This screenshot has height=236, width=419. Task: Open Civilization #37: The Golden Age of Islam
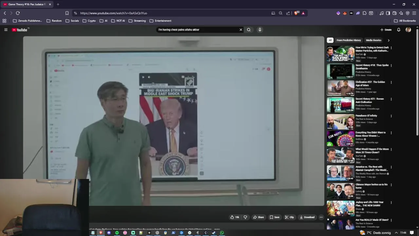pos(370,84)
